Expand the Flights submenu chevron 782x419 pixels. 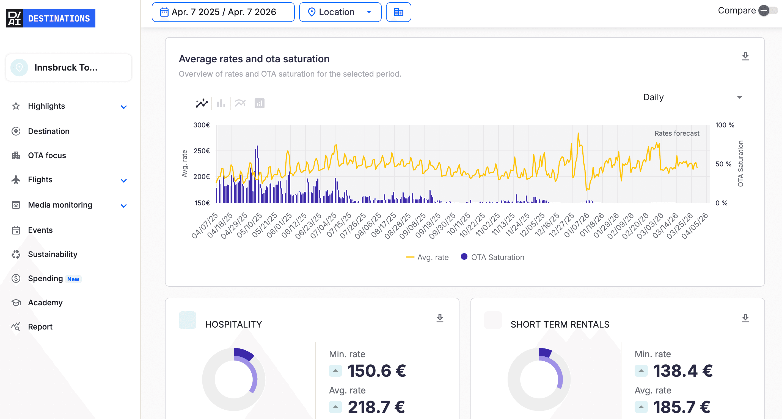123,180
